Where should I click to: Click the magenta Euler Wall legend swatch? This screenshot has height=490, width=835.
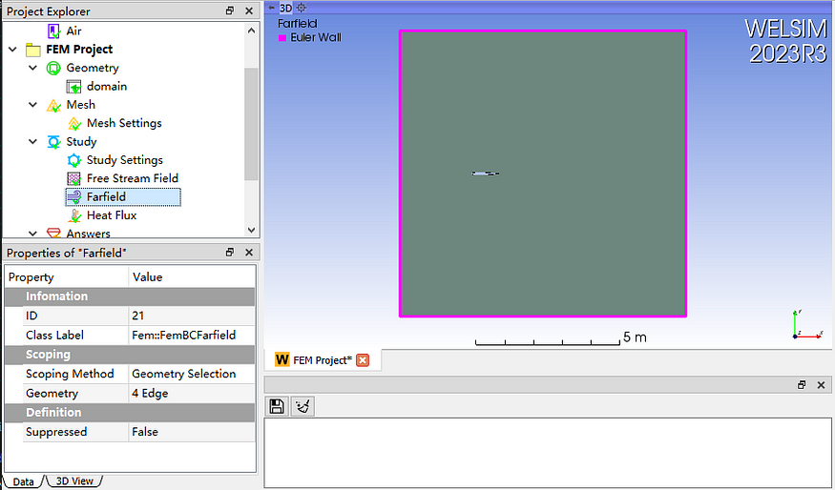(x=282, y=38)
